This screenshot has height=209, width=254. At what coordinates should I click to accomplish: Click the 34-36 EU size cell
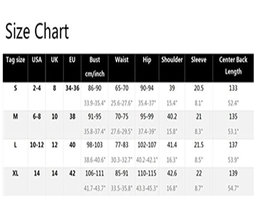pos(72,88)
